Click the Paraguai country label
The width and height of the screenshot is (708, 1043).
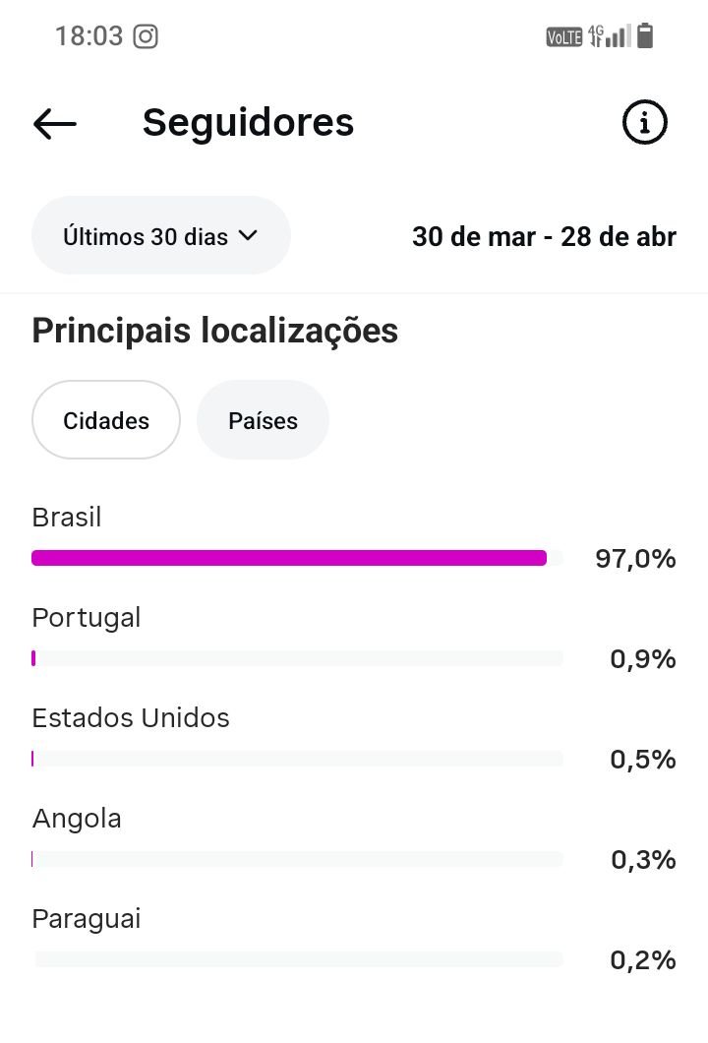click(87, 919)
